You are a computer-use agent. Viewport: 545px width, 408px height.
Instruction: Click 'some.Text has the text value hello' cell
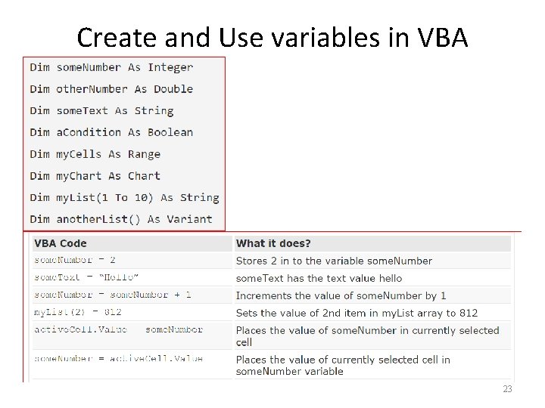319,278
